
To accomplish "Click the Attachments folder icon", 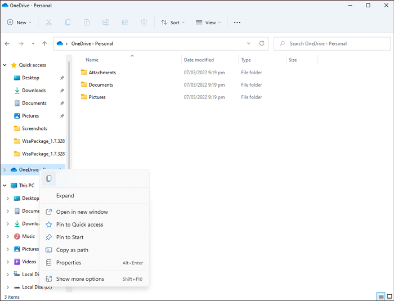I will tap(84, 73).
